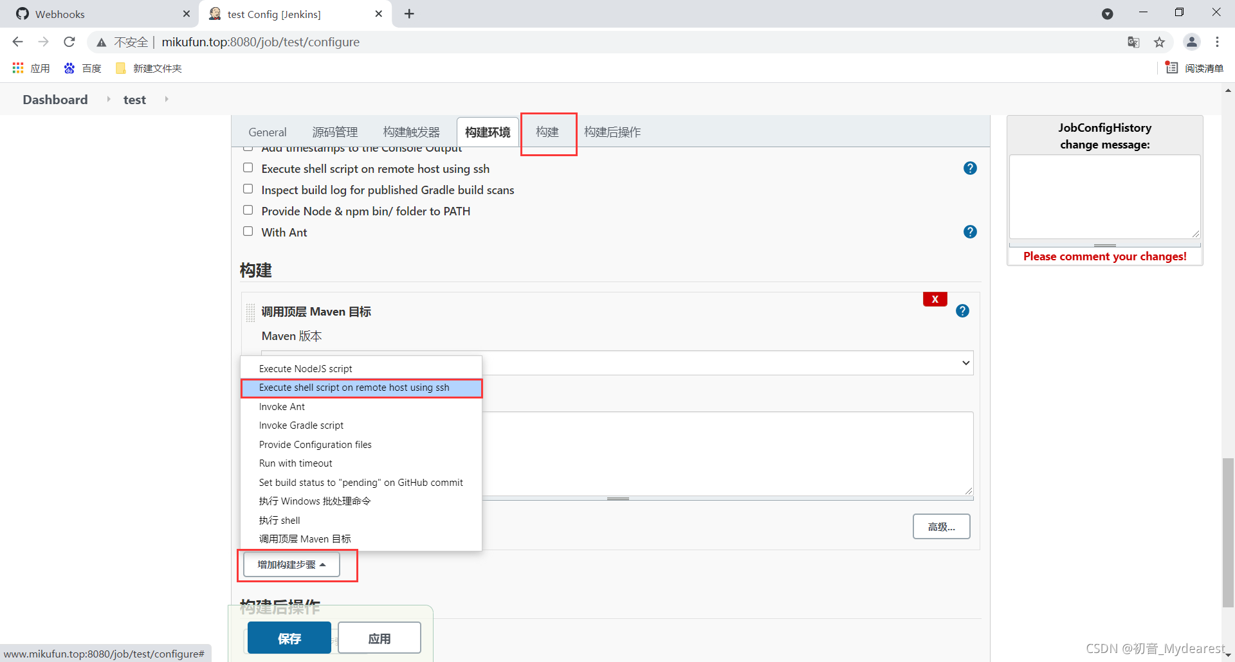The height and width of the screenshot is (662, 1235).
Task: Open the Chrome profile avatar
Action: pyautogui.click(x=1191, y=42)
